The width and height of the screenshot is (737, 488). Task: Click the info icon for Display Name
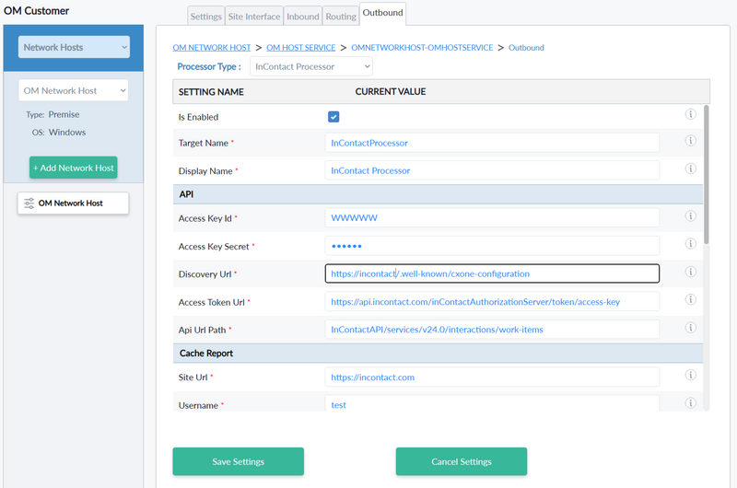click(690, 168)
